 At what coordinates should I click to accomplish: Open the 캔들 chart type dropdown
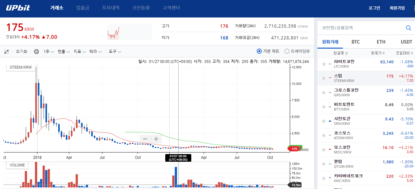[64, 51]
